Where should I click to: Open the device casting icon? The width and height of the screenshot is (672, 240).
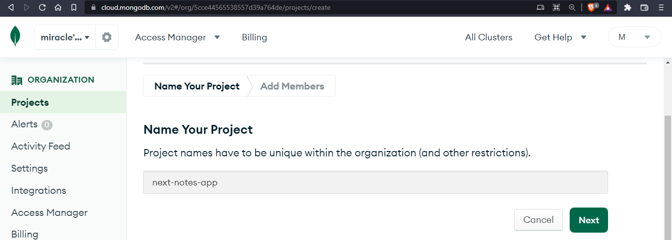540,7
